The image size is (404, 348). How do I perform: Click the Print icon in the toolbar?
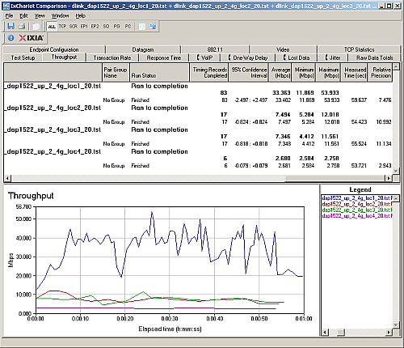pos(22,26)
